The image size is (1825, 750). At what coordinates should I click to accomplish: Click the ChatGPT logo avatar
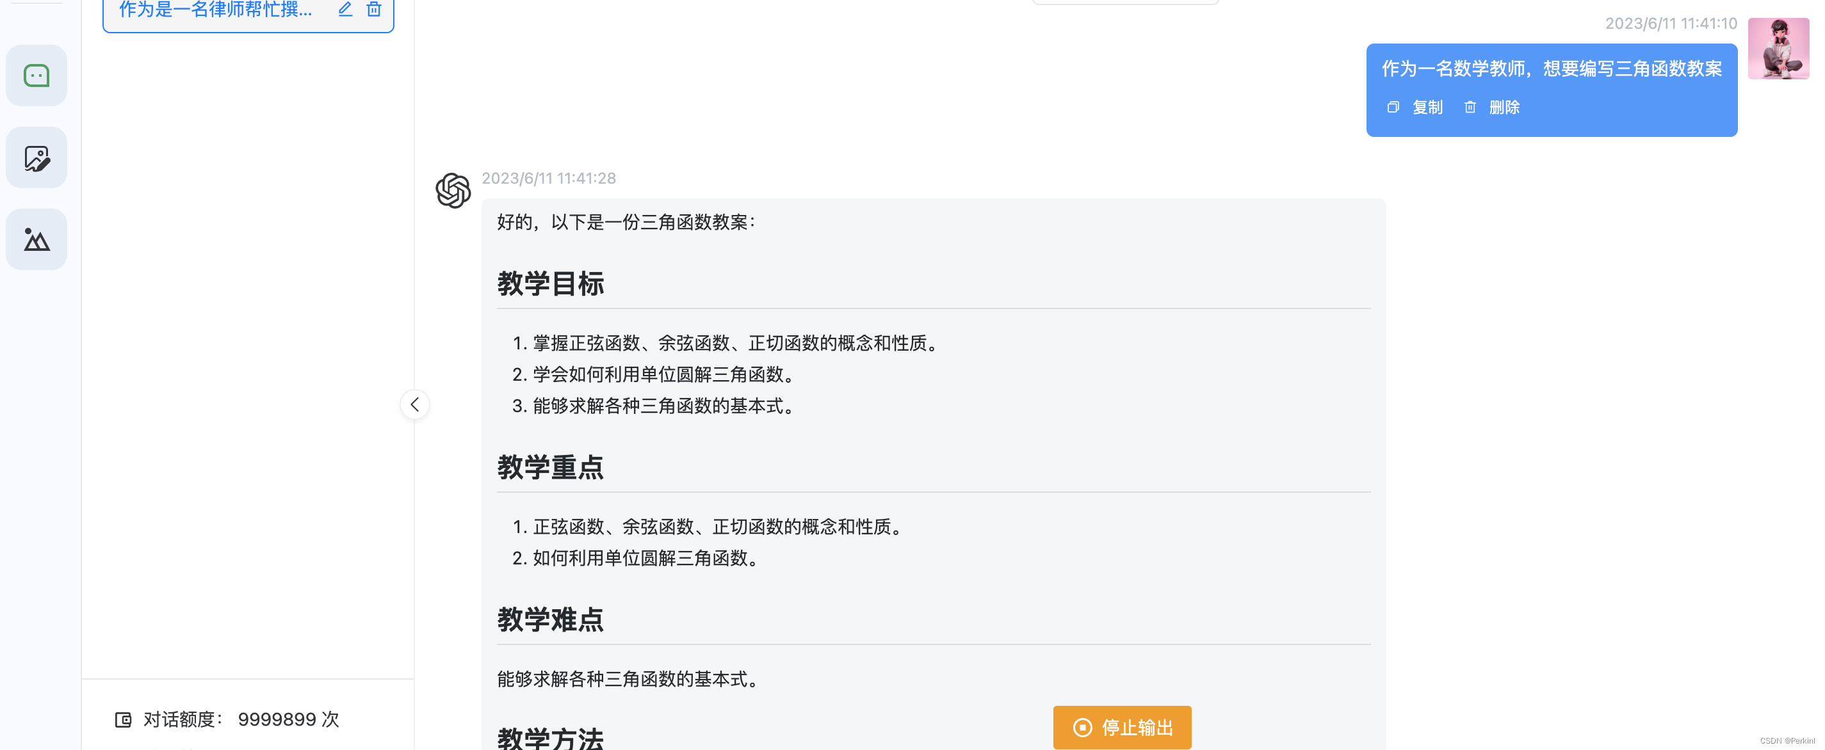(x=453, y=191)
